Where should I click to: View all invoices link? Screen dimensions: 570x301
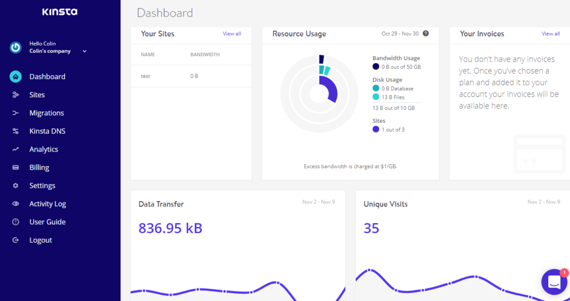(x=551, y=34)
